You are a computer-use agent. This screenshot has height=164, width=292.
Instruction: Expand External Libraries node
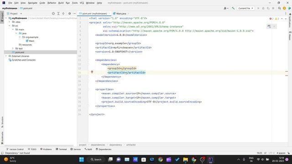(x=6, y=56)
